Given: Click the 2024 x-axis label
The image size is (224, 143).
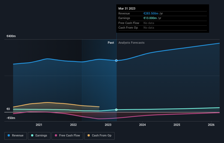Looking at the screenshot, I should [x=142, y=125].
